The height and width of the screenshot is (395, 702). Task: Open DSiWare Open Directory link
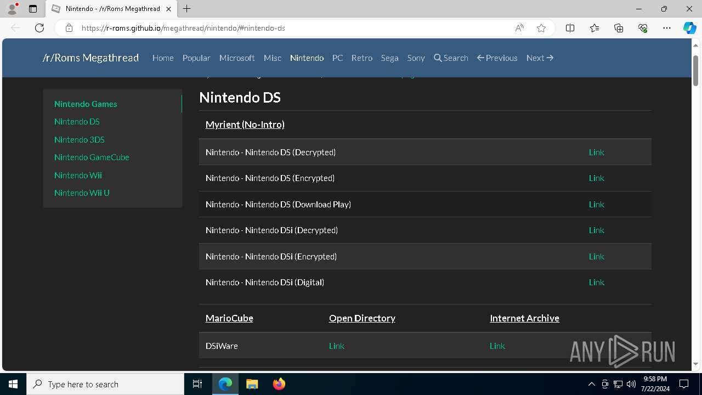(x=337, y=346)
